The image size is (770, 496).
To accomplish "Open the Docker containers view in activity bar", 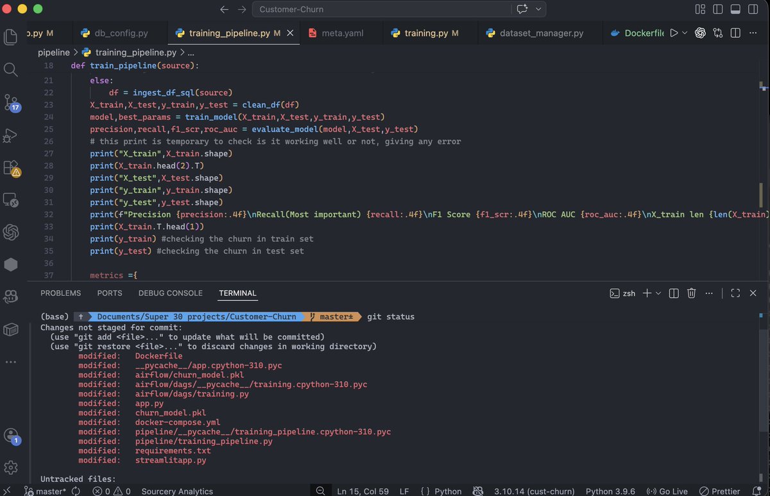I will (11, 329).
